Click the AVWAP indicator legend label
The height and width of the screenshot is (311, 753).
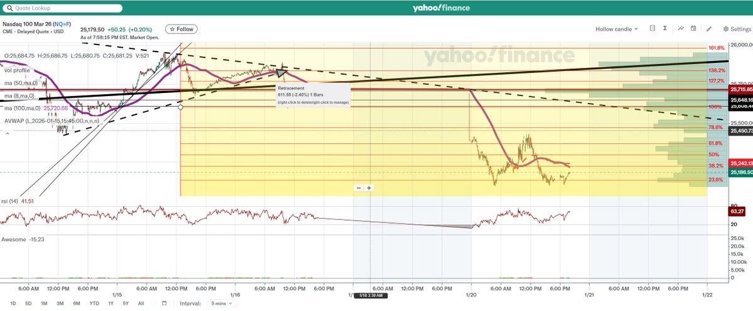52,121
